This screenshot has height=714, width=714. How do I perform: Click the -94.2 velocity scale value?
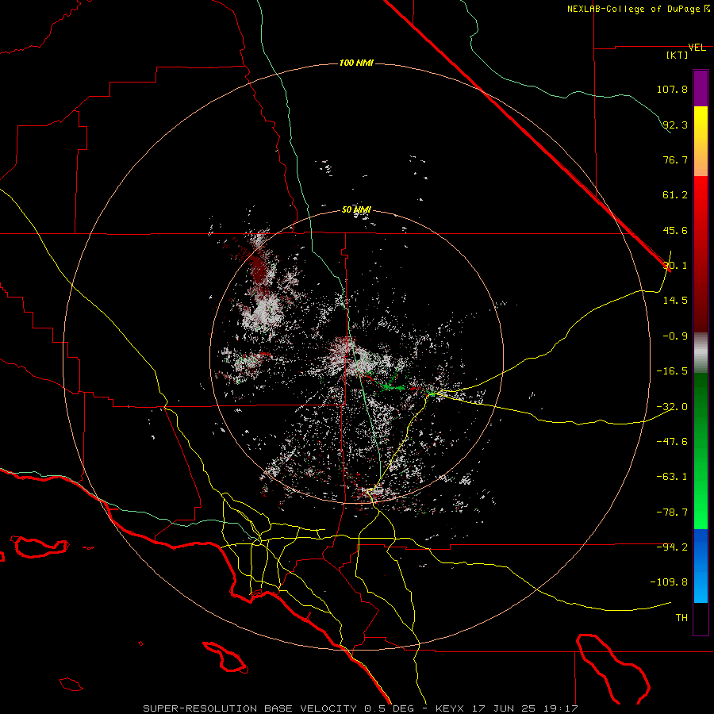(x=672, y=547)
